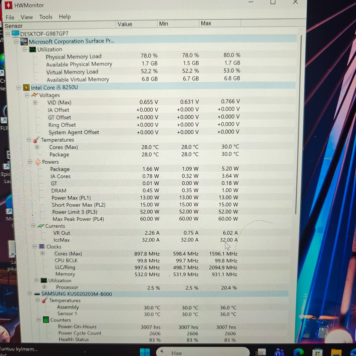The height and width of the screenshot is (356, 356).
Task: Click the Max column header
Action: [220, 23]
